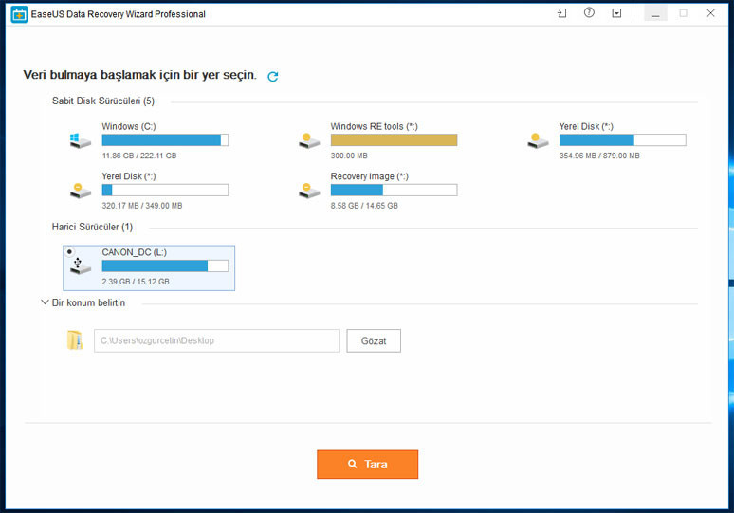Click the C:\Users\ozgurcetin\Desktop path field
The height and width of the screenshot is (513, 734).
(217, 340)
